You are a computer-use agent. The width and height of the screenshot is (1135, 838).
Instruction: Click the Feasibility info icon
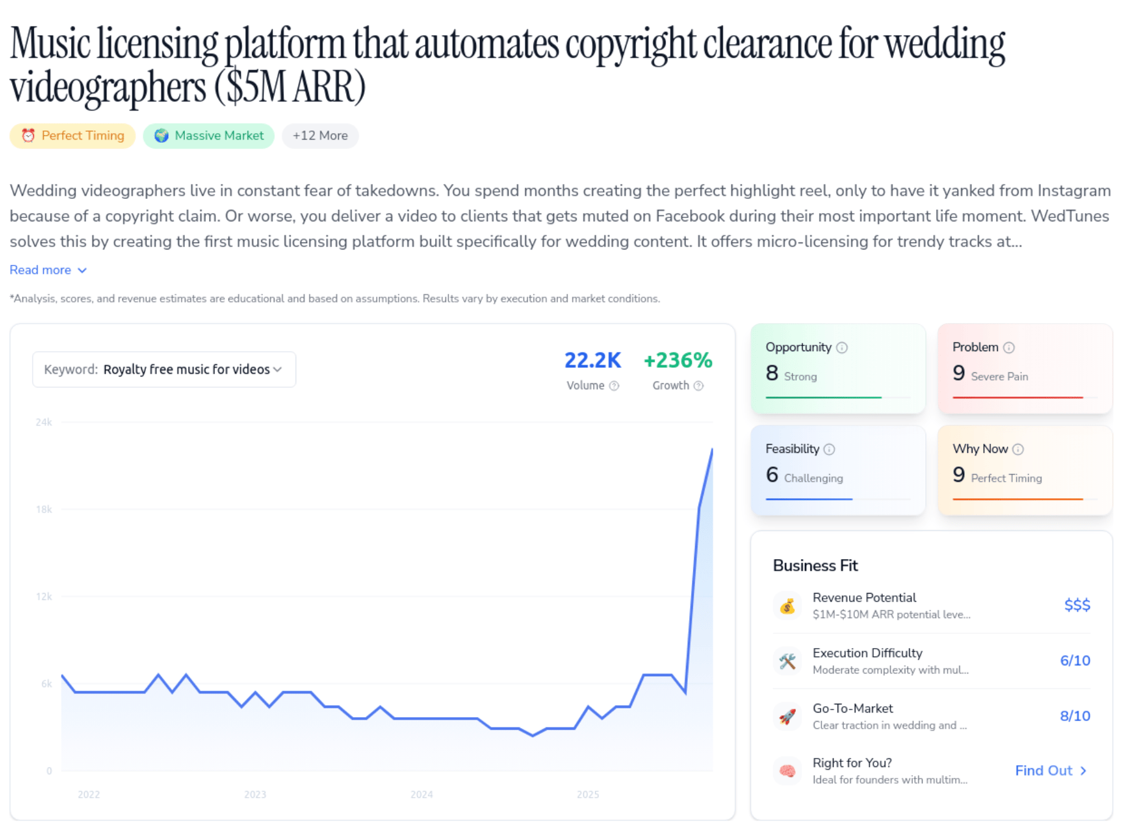point(829,449)
